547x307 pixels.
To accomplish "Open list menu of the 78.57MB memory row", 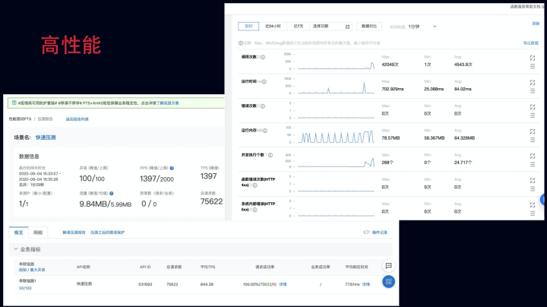I will point(533,140).
